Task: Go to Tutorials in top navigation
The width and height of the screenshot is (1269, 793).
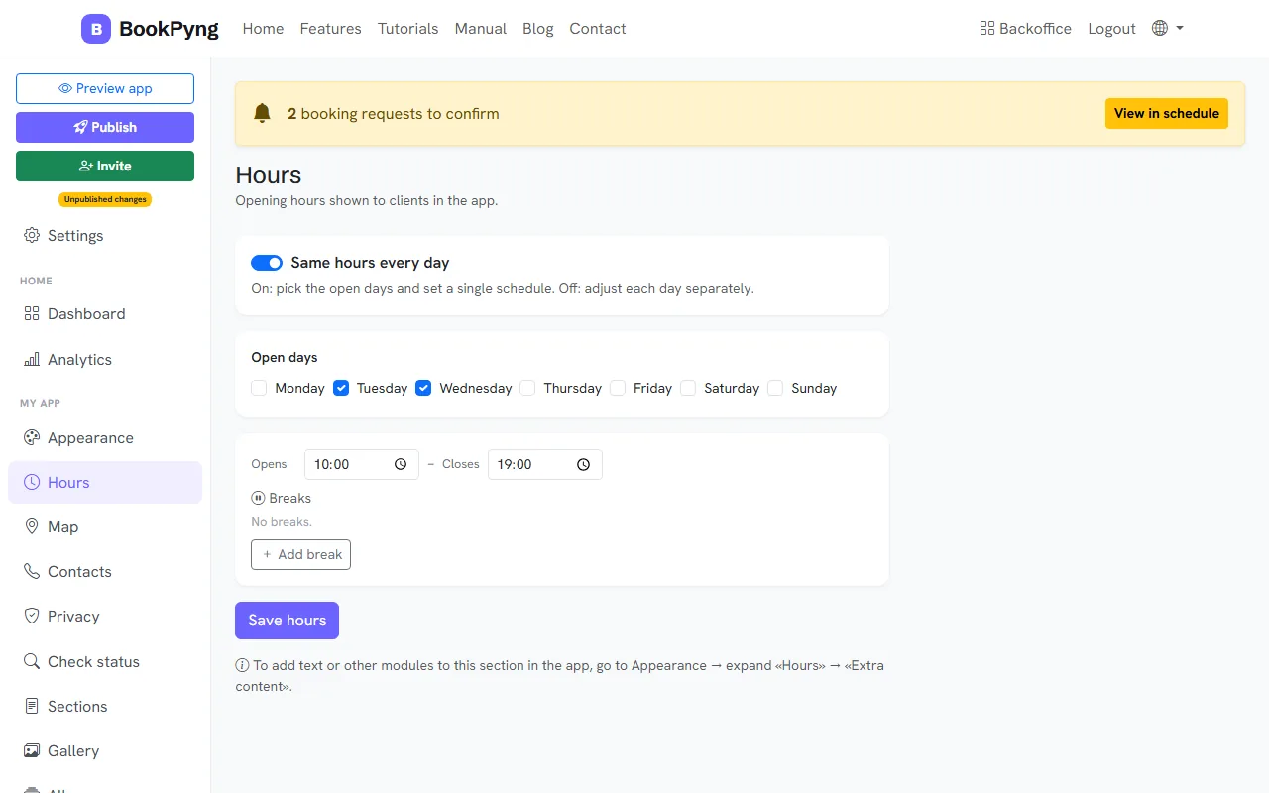Action: pos(407,29)
